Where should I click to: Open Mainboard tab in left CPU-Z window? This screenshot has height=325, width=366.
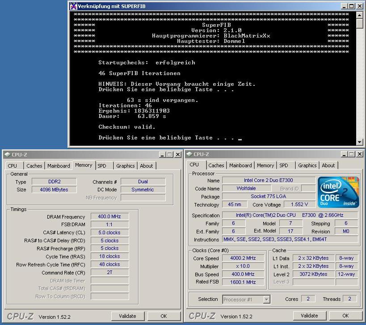tap(59, 166)
